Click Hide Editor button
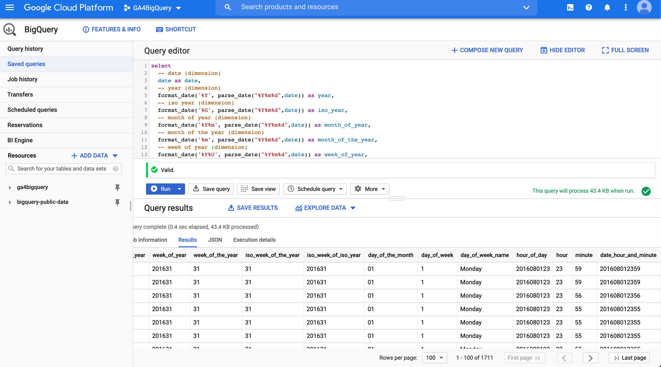Viewport: 661px width, 367px height. [563, 50]
